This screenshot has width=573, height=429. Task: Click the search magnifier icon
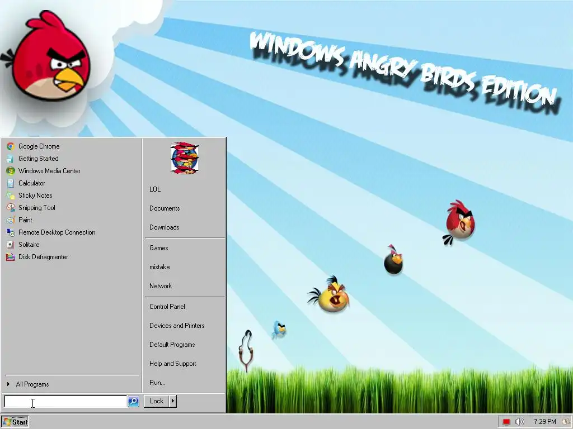133,401
